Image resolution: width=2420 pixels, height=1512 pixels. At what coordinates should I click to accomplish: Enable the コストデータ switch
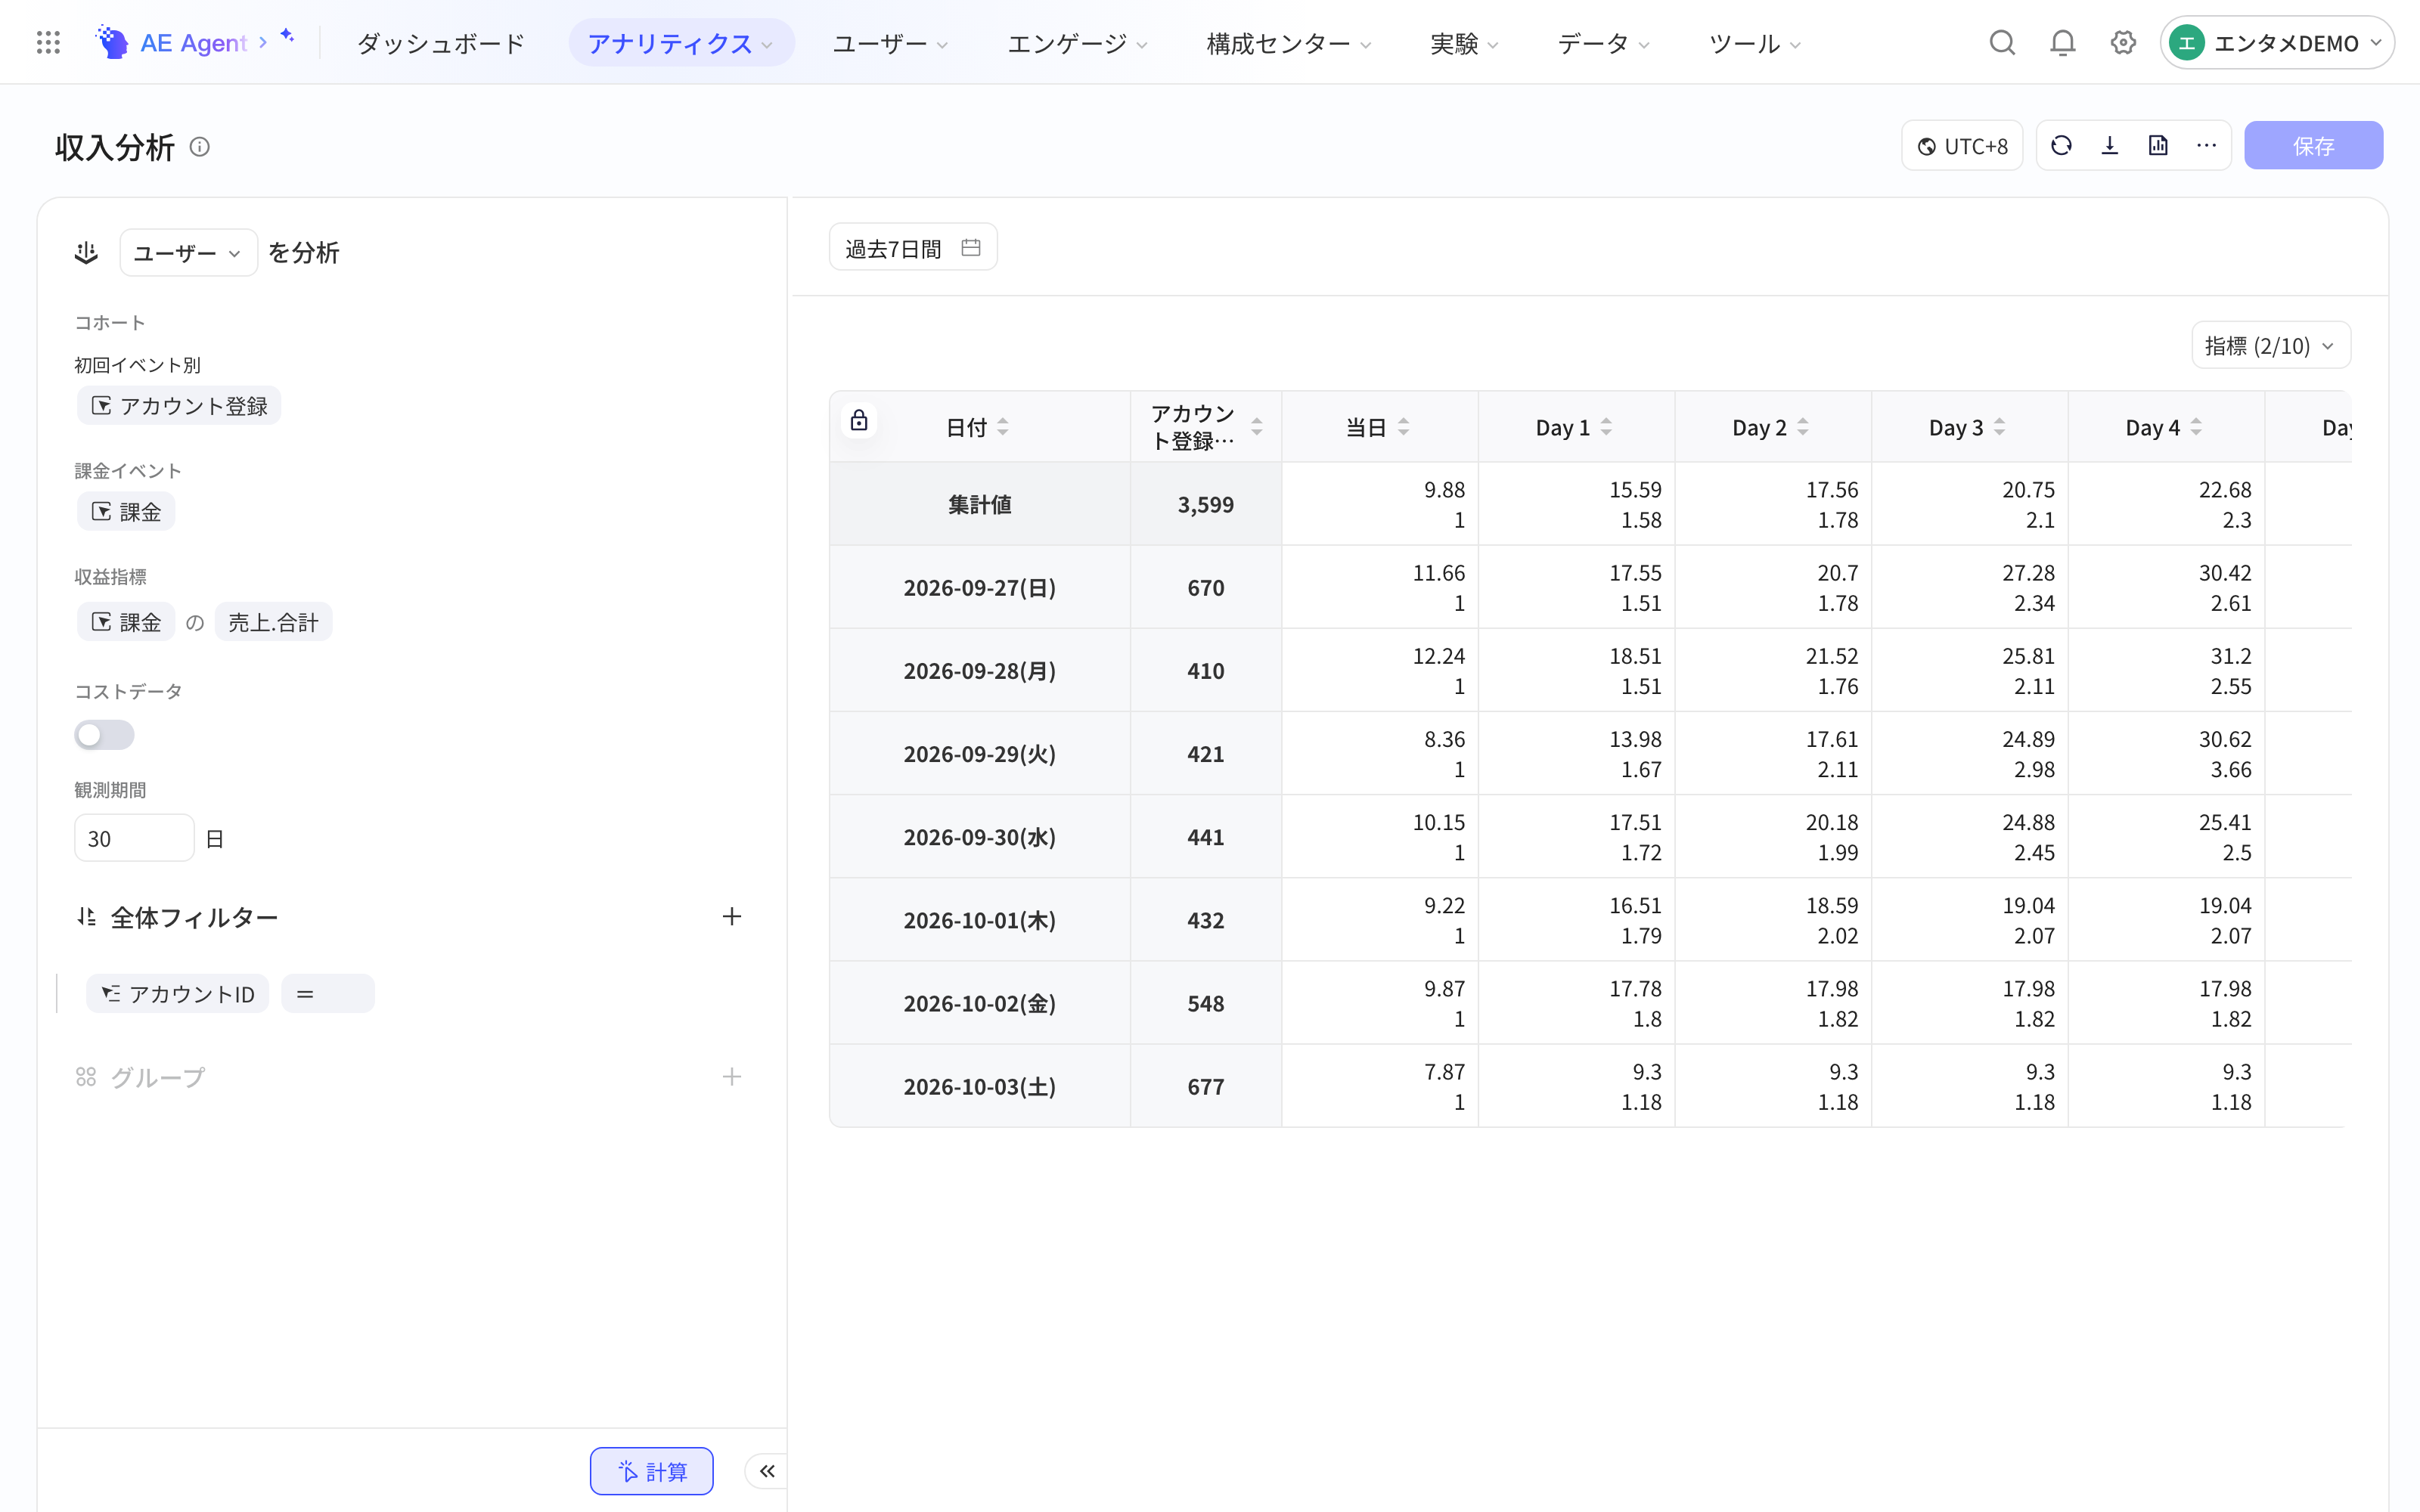[104, 735]
